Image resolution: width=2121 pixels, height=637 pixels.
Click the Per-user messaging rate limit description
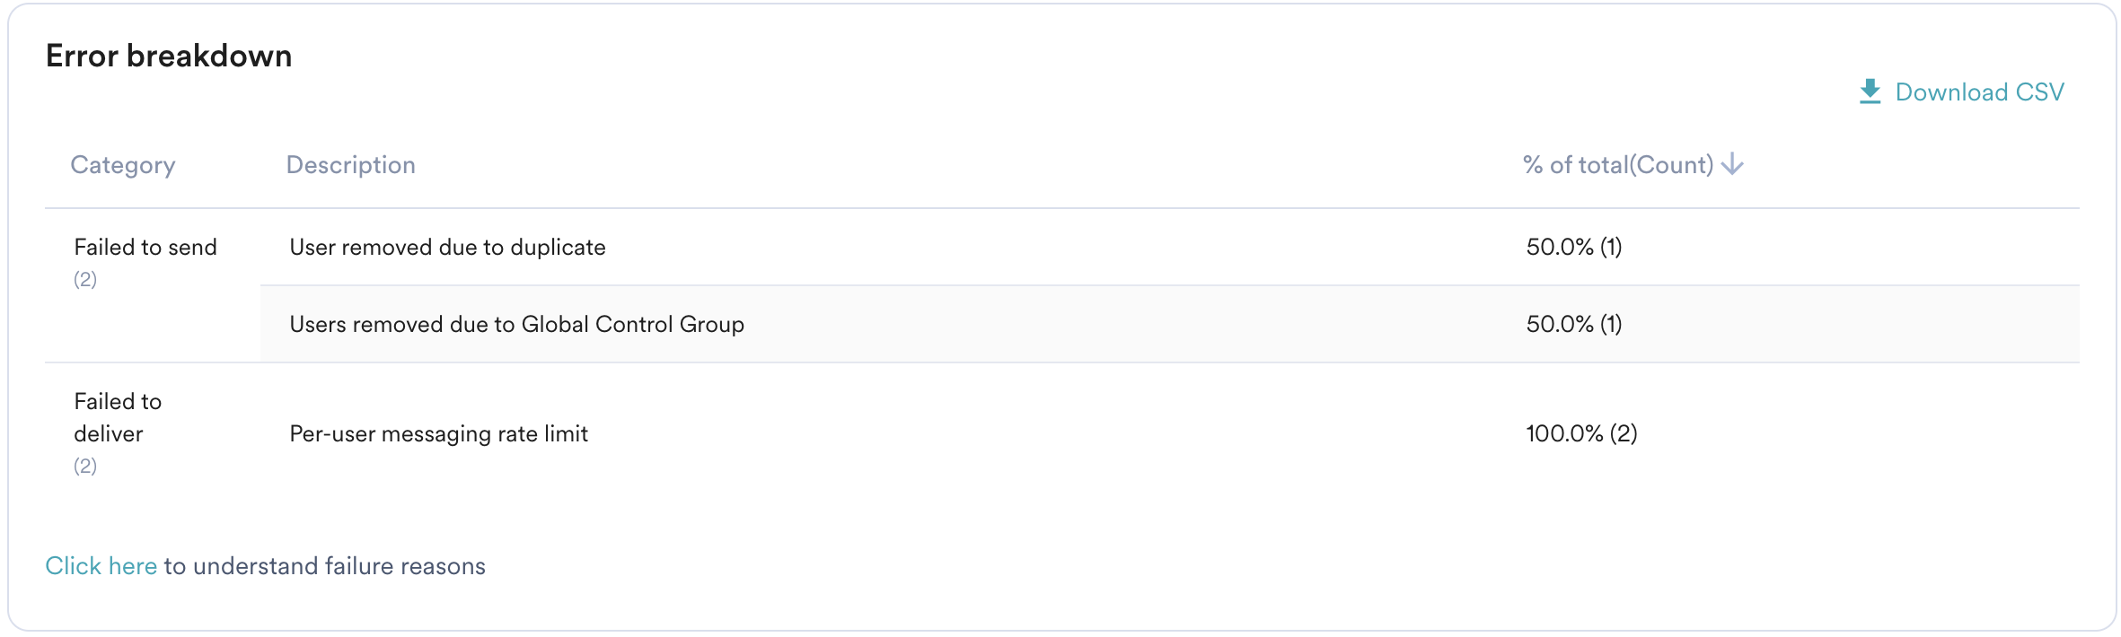pos(438,434)
